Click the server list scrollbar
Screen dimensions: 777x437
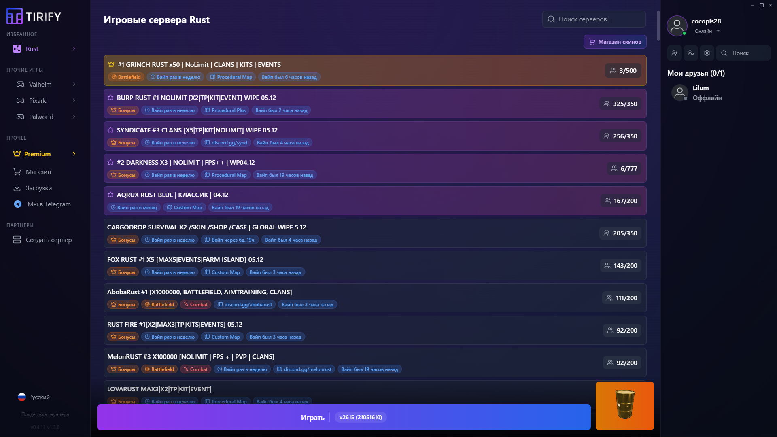658,26
